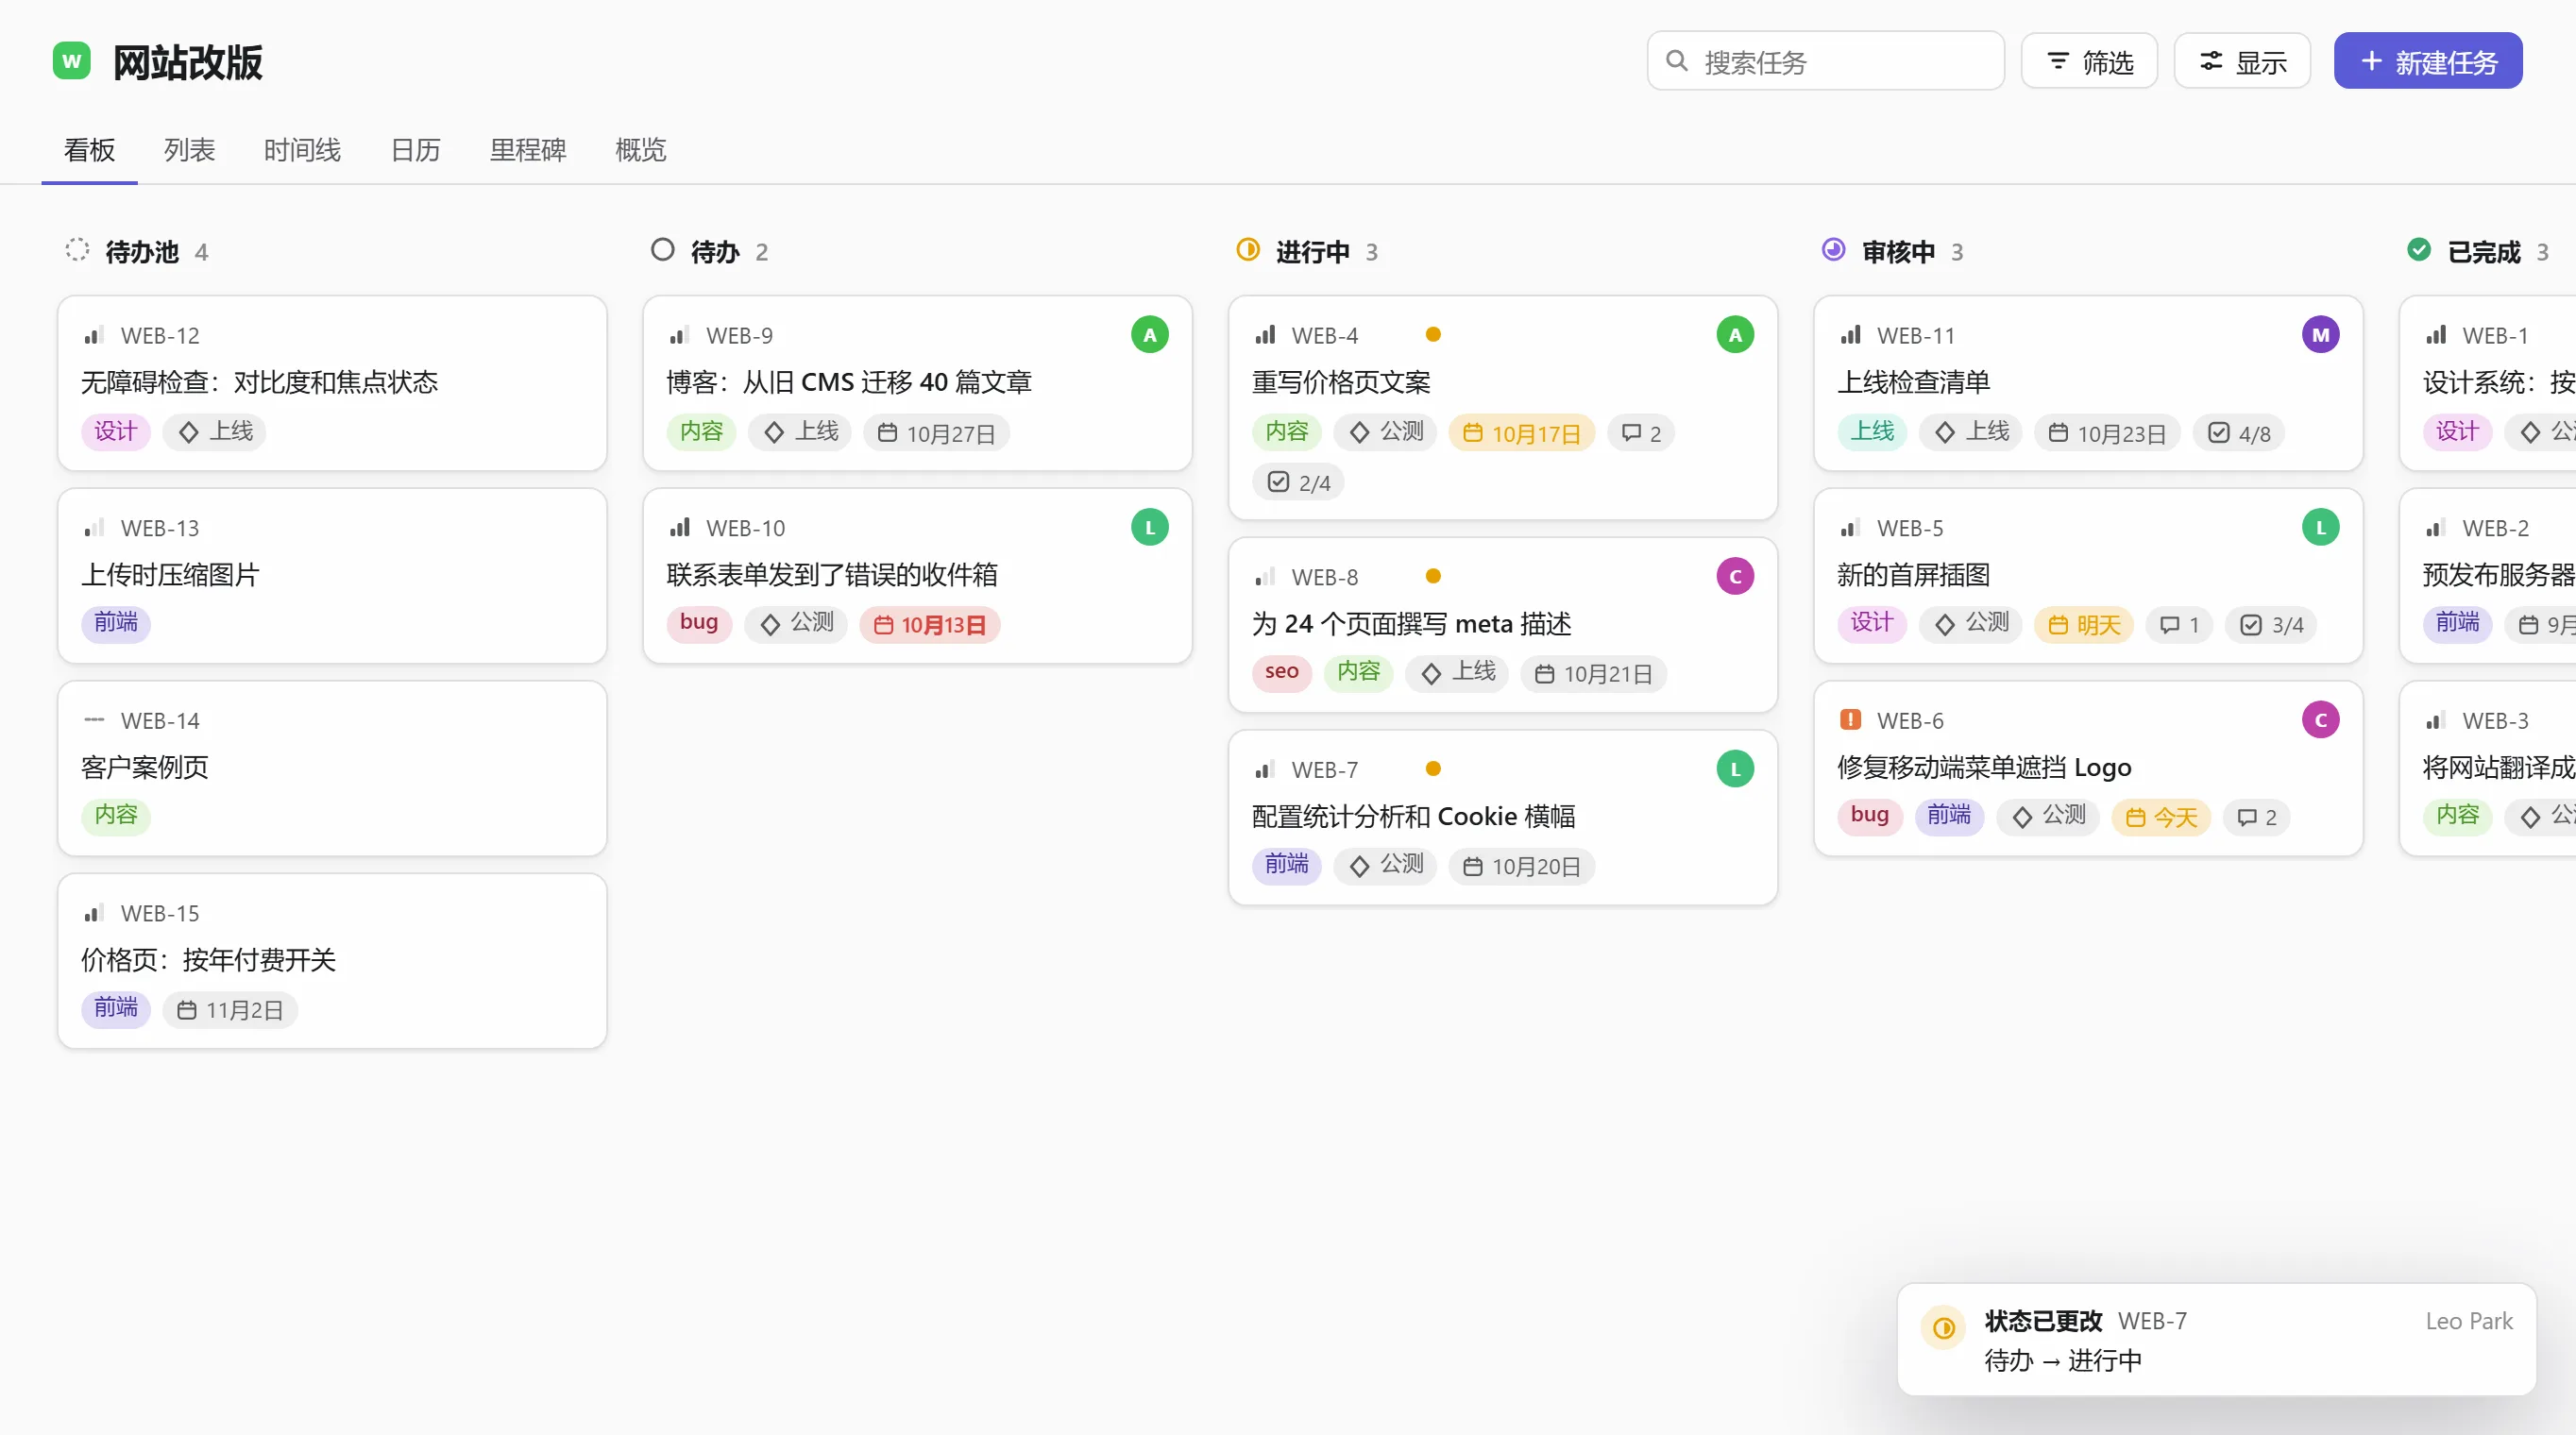This screenshot has height=1435, width=2576.
Task: Click 10月27日 date chip on WEB-9
Action: coord(936,433)
